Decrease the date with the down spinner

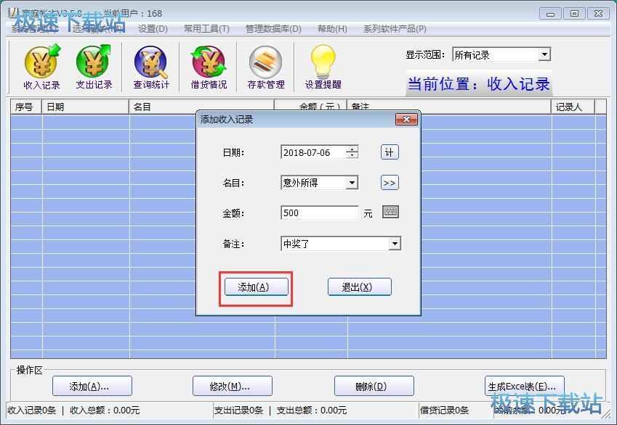pos(352,155)
